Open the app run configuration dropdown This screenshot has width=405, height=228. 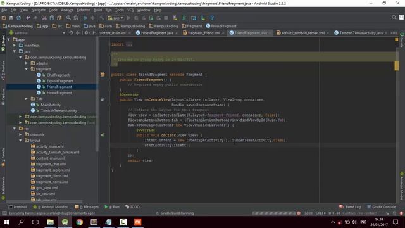pyautogui.click(x=116, y=18)
